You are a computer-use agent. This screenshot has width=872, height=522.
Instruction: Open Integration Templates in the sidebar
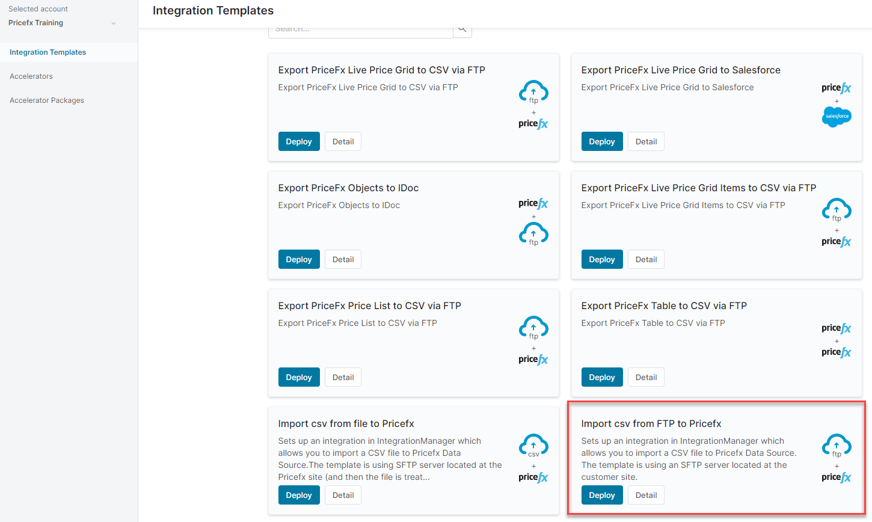(x=48, y=52)
